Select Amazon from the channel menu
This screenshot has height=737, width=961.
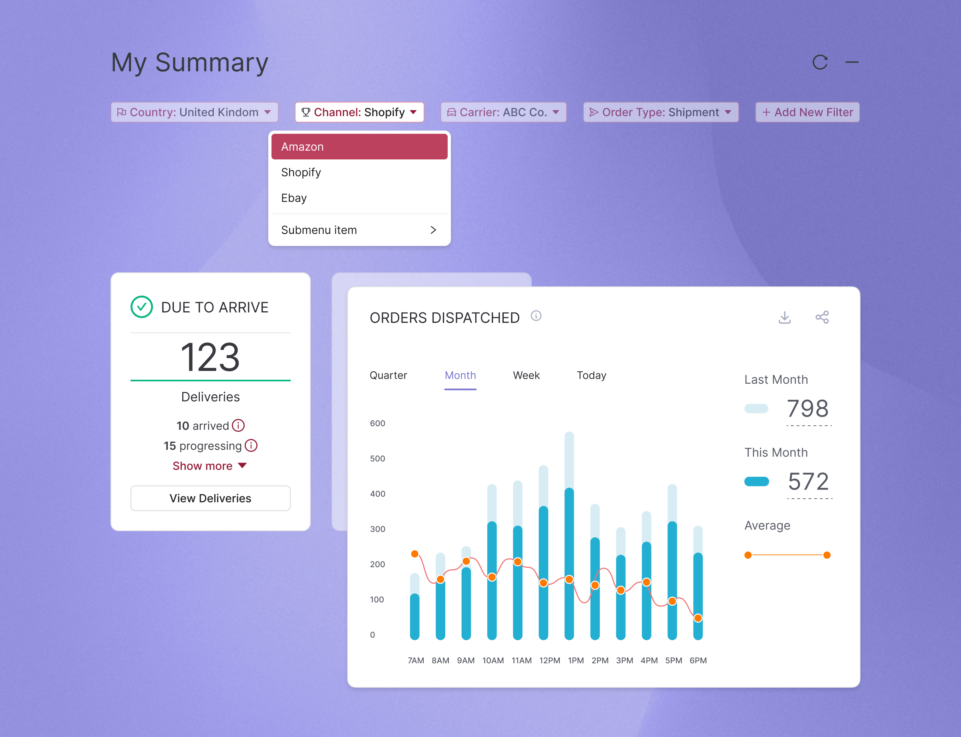359,147
